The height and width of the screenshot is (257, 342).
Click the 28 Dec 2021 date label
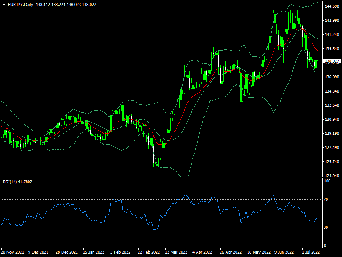tap(67, 252)
